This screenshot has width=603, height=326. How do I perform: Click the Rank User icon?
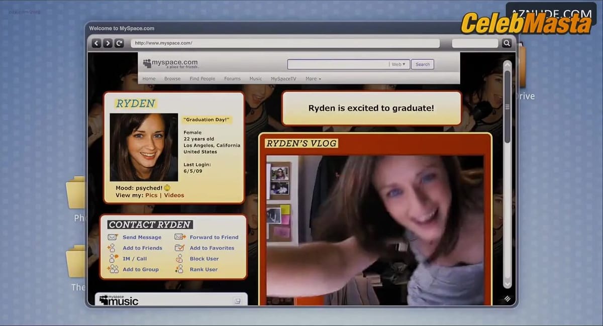[180, 269]
